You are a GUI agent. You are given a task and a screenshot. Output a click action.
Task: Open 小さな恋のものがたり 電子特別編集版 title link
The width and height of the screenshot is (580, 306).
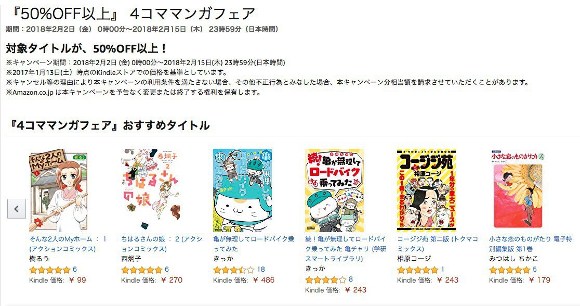531,244
